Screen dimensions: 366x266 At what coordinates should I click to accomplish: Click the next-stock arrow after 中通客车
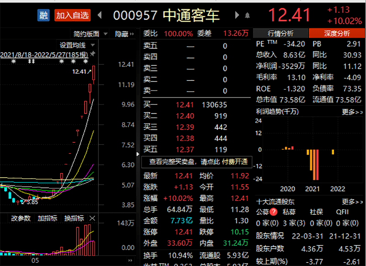coord(237,15)
